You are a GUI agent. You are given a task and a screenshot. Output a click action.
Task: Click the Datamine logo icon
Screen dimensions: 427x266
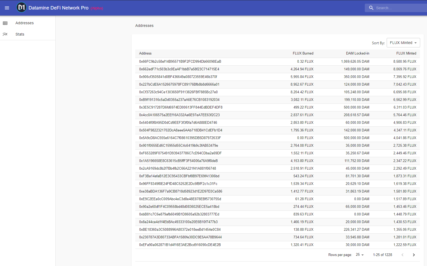point(21,7)
